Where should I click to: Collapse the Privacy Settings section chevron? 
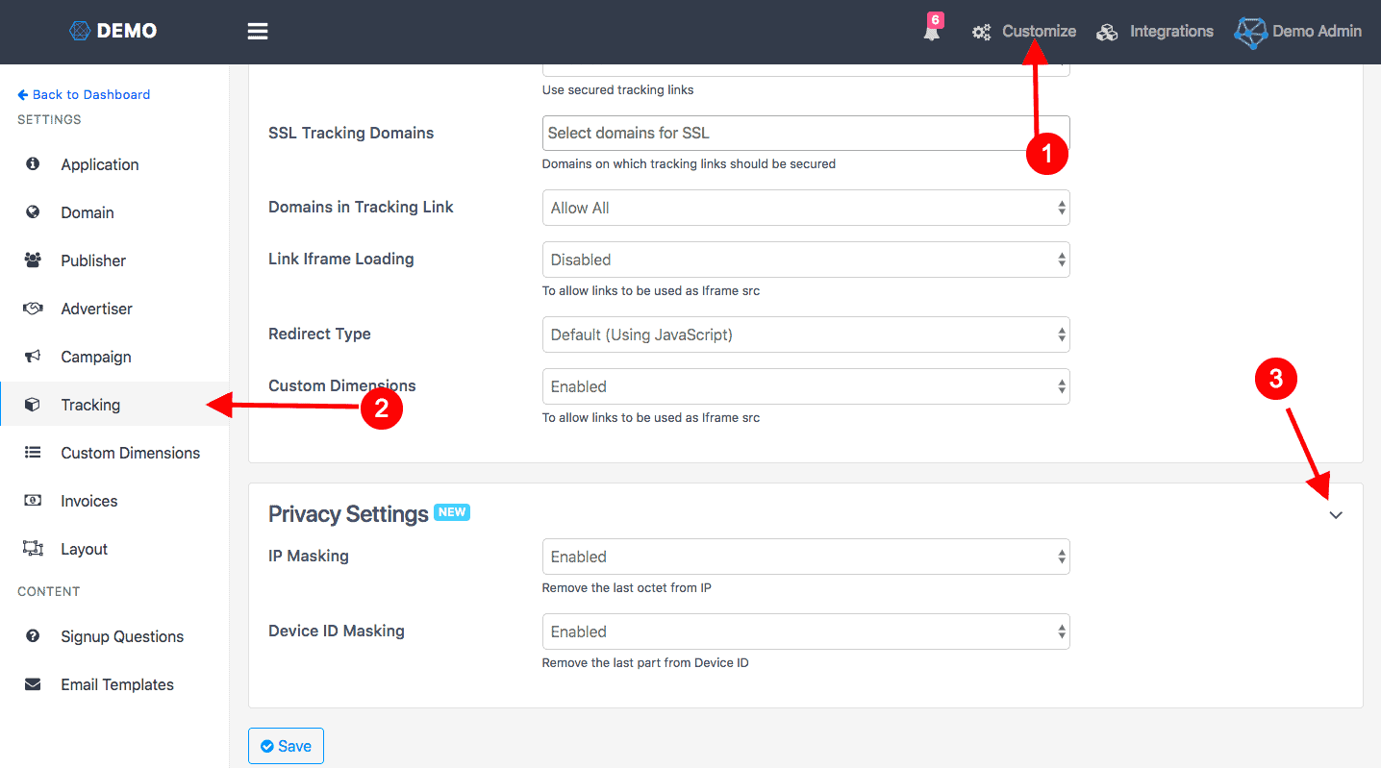coord(1336,515)
